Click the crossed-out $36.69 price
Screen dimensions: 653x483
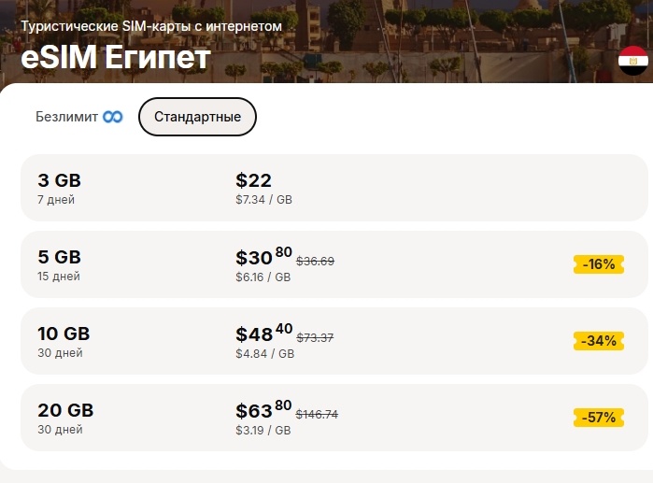315,261
